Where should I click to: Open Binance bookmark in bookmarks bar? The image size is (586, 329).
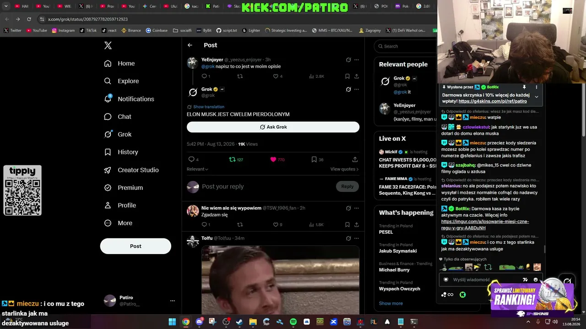pyautogui.click(x=131, y=31)
